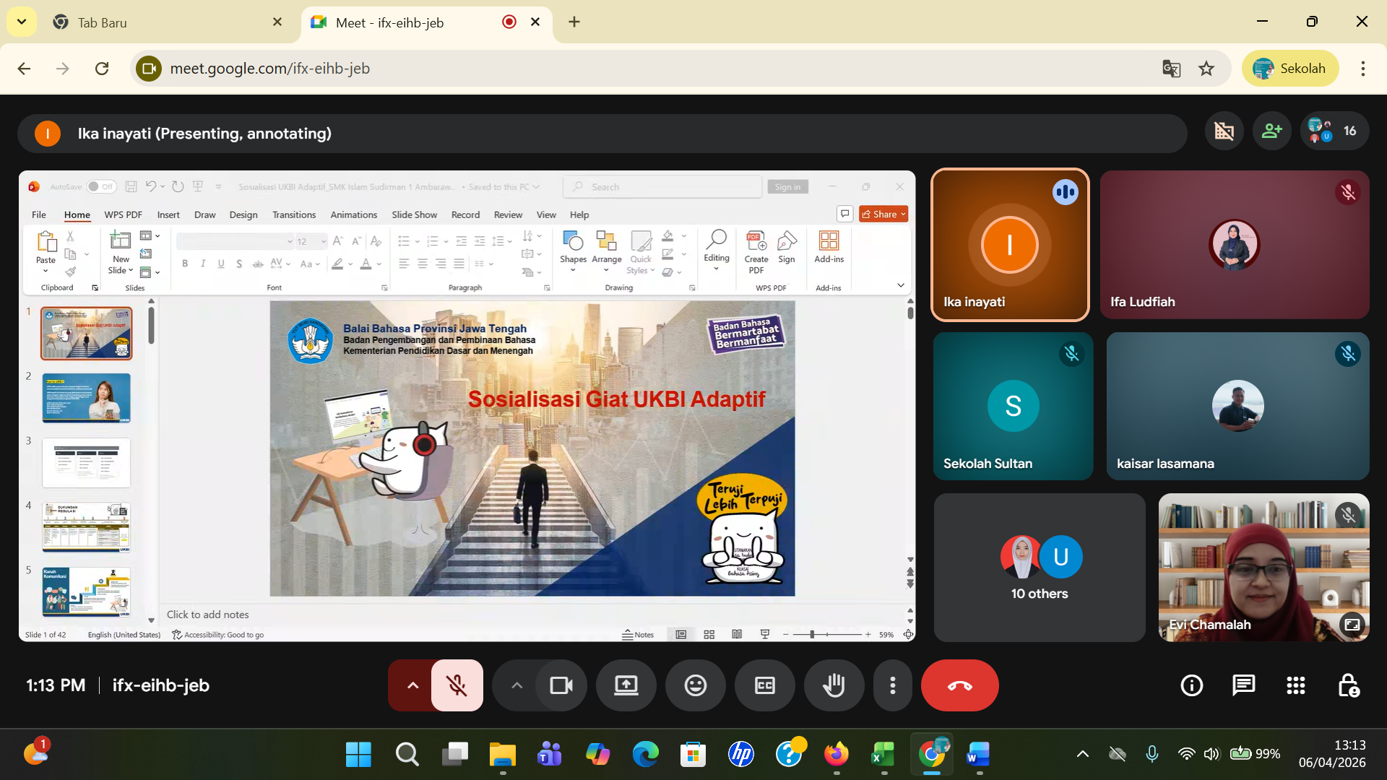Open meeting details info icon
The image size is (1387, 780).
coord(1191,685)
